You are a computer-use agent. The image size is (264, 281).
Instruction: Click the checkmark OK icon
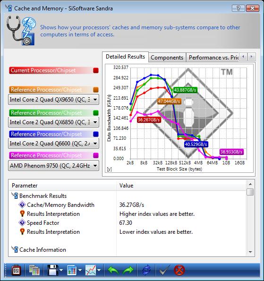point(164,270)
